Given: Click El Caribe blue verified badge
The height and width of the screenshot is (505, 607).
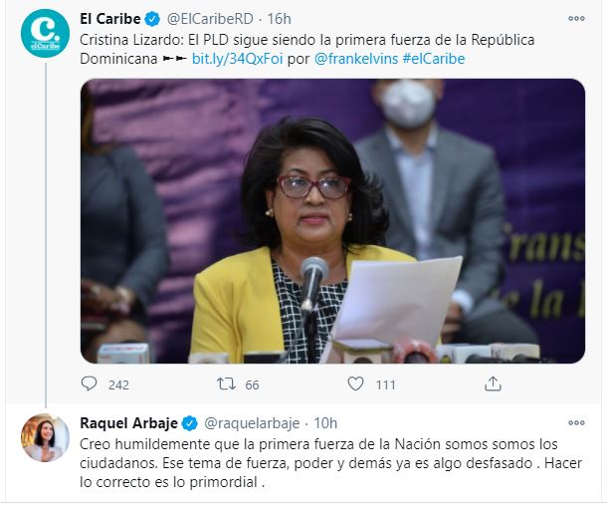Looking at the screenshot, I should (152, 19).
